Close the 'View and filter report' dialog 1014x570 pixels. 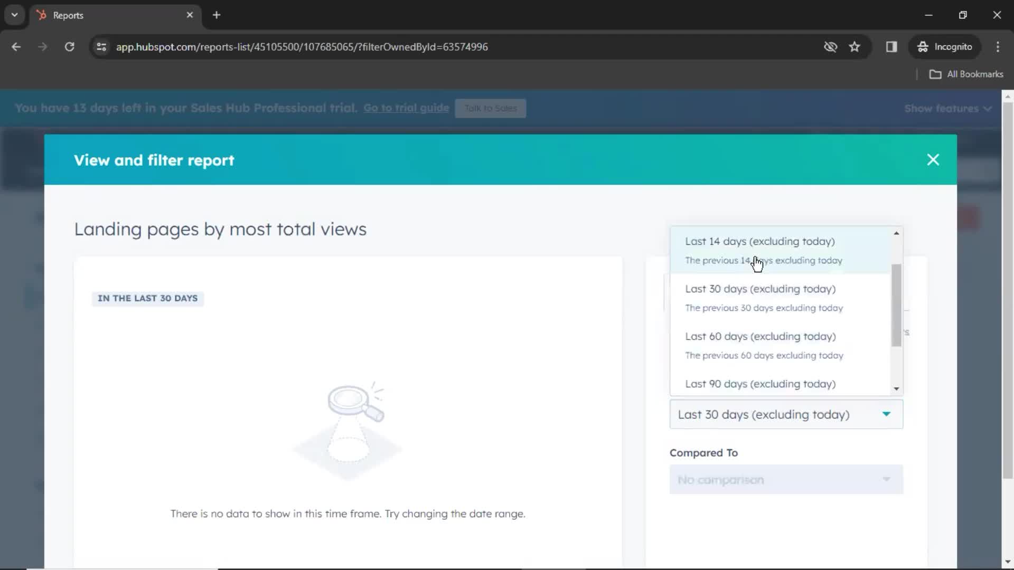(x=933, y=159)
